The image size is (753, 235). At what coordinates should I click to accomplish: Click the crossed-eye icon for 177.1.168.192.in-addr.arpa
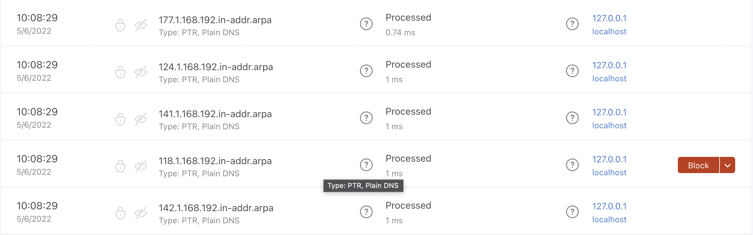[x=140, y=25]
